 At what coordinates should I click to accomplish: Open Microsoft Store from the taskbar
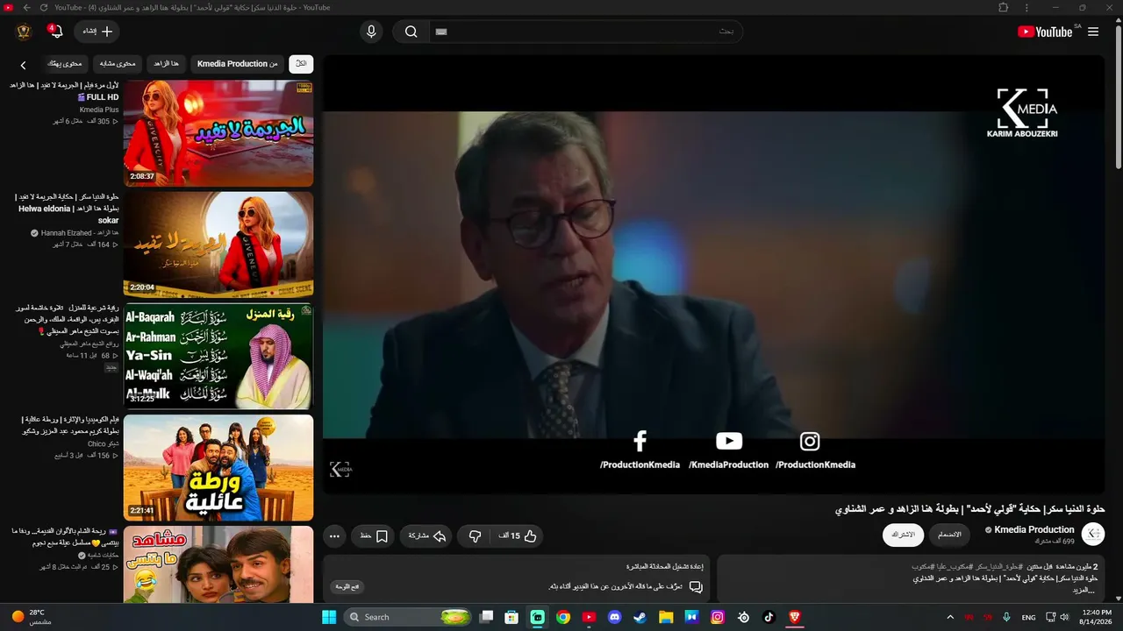click(511, 617)
